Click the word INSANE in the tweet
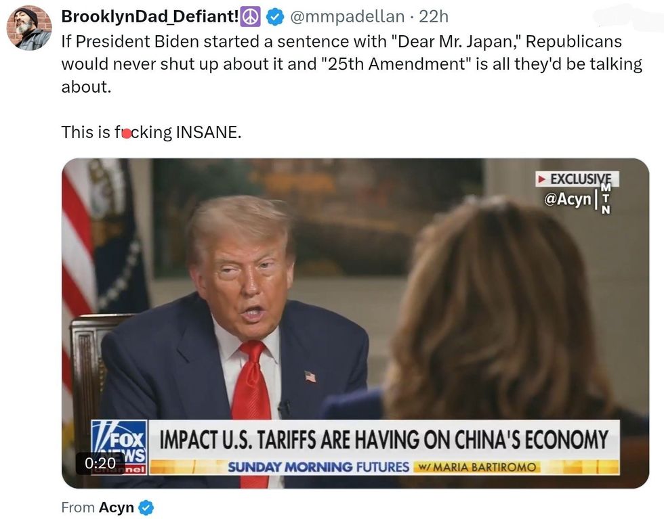 click(x=209, y=132)
